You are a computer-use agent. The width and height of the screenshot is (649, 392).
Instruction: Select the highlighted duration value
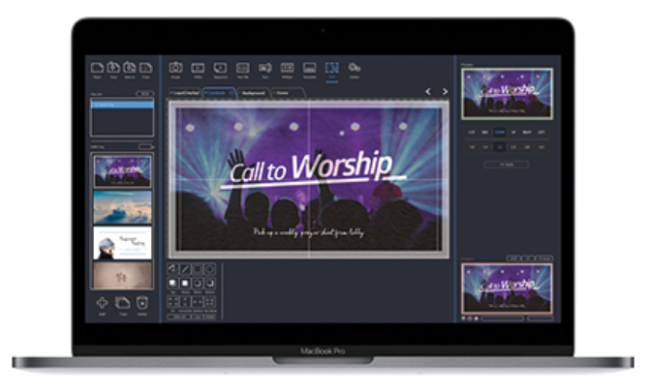pyautogui.click(x=500, y=147)
